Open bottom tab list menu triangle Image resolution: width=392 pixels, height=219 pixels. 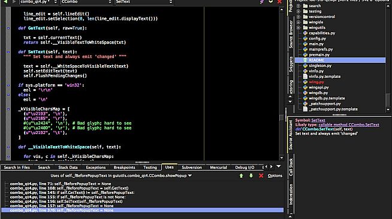(279, 166)
